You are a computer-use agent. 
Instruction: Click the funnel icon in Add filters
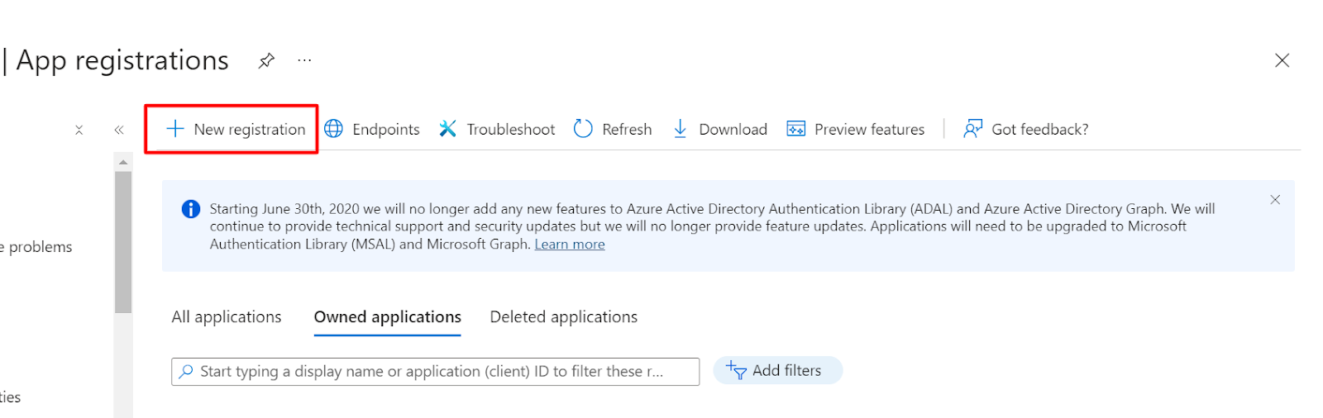click(x=736, y=370)
